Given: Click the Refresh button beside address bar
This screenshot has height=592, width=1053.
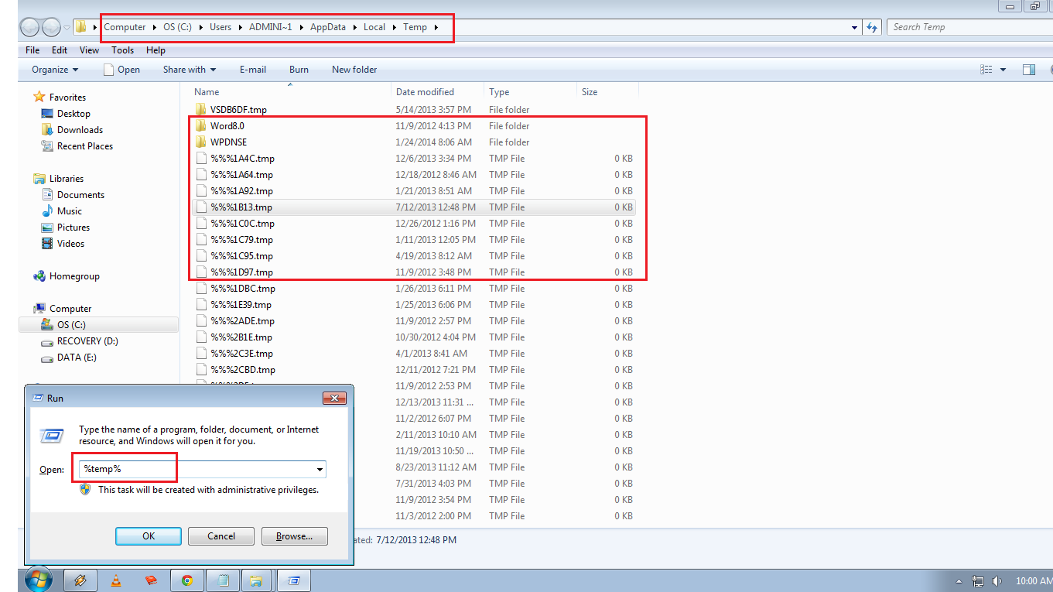Looking at the screenshot, I should (873, 27).
